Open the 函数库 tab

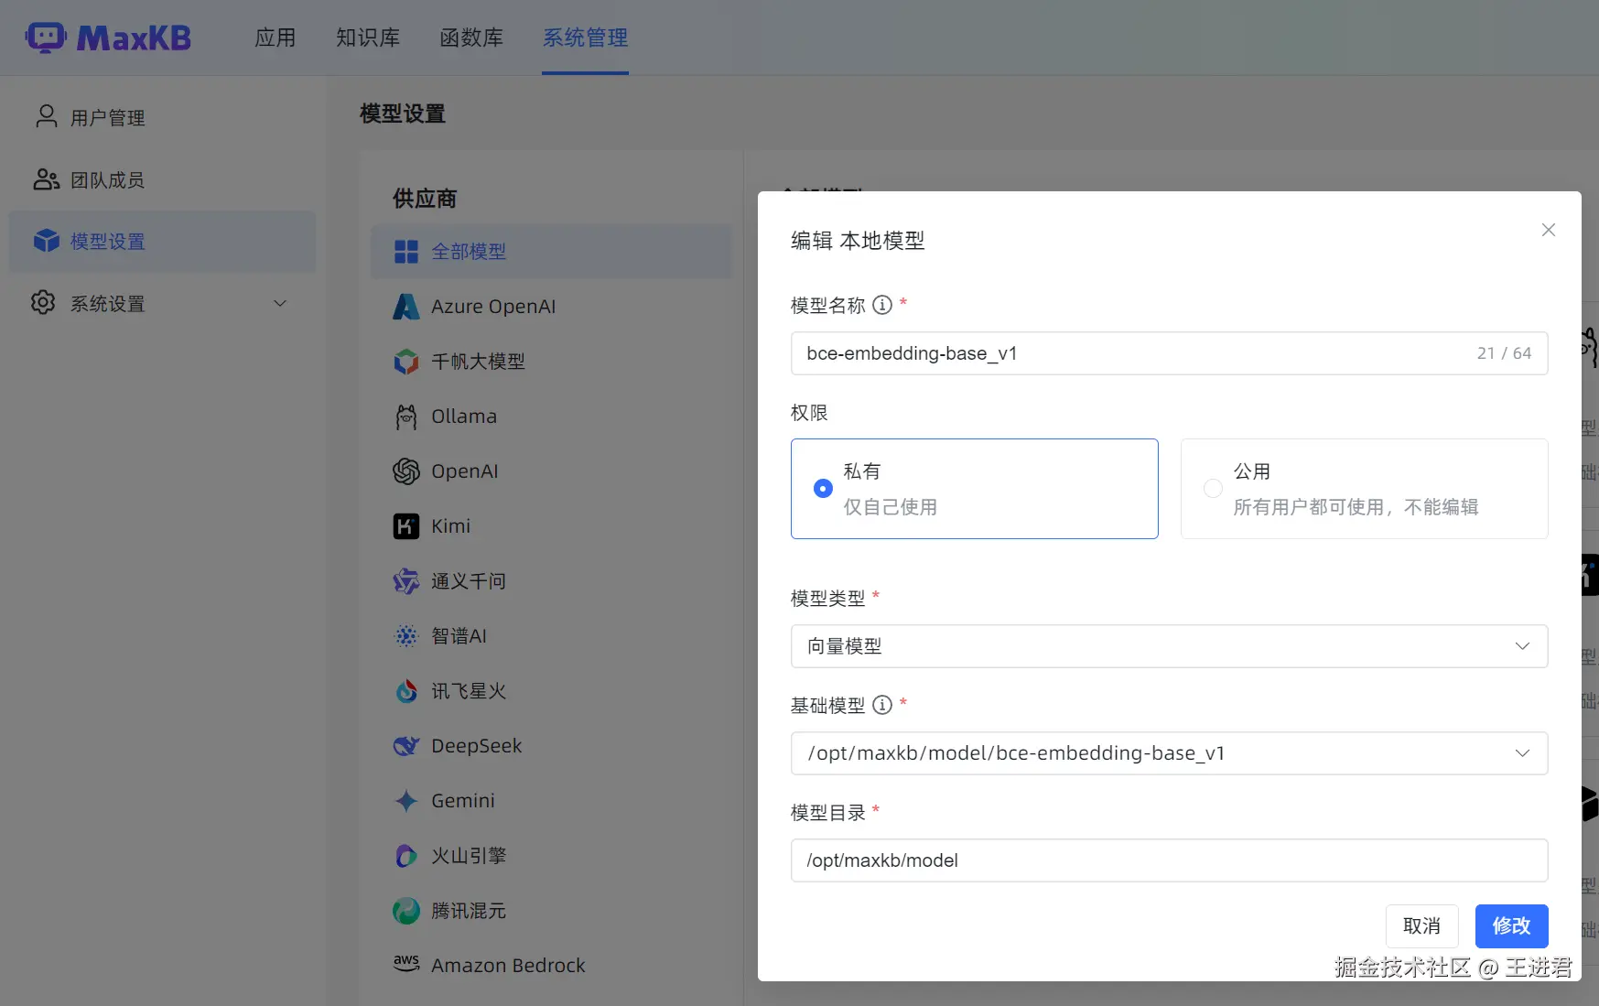pos(471,38)
